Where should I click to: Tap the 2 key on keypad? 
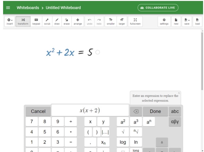45,142
